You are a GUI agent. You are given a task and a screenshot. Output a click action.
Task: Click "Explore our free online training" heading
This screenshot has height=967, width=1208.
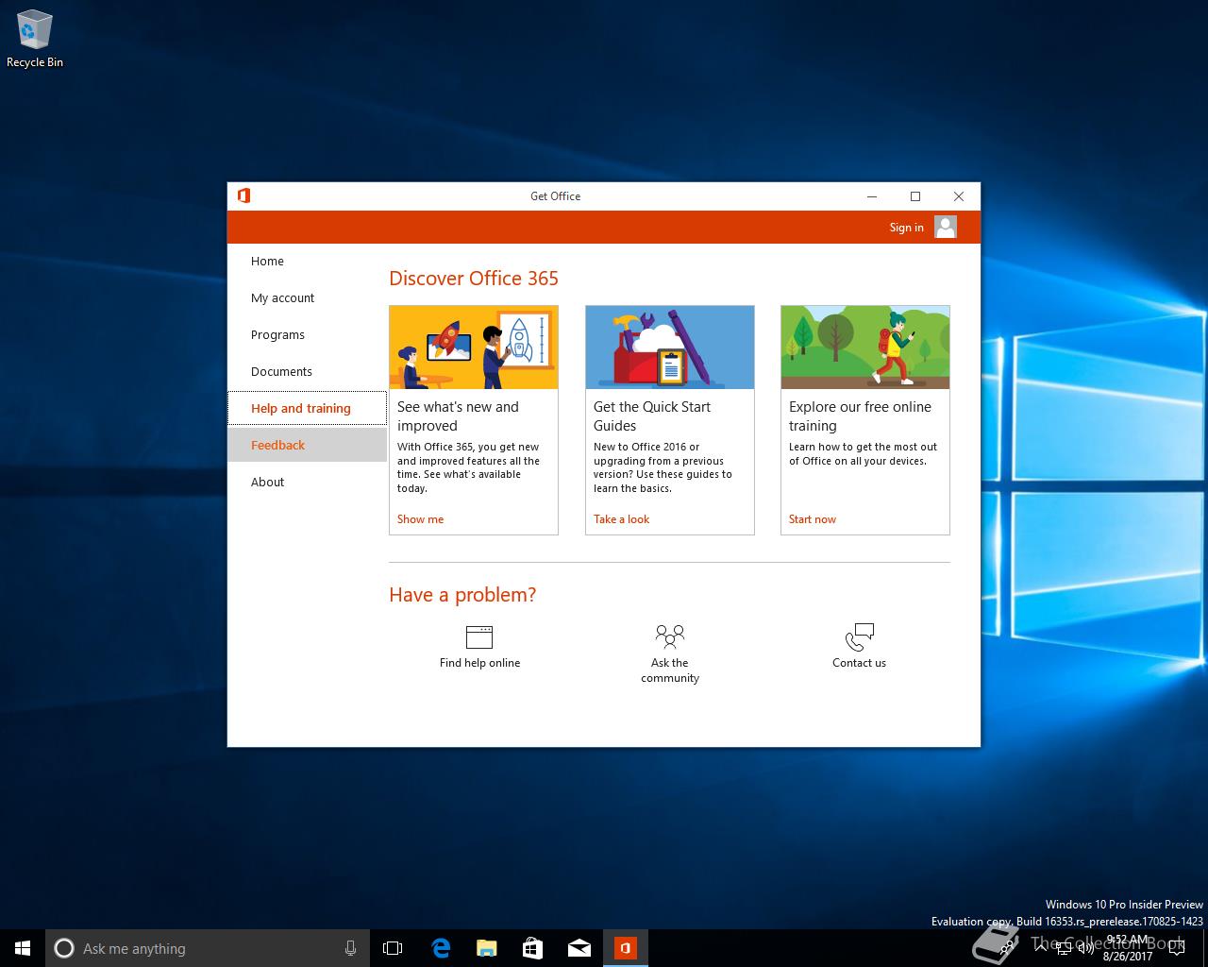tap(860, 416)
